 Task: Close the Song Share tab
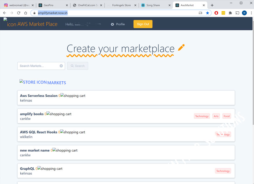coord(170,5)
